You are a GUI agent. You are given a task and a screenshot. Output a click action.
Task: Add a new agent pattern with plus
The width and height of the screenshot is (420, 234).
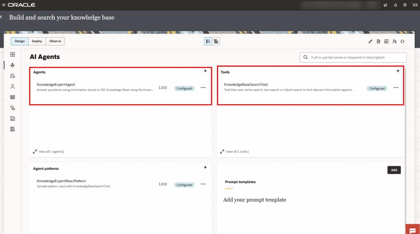pyautogui.click(x=205, y=167)
